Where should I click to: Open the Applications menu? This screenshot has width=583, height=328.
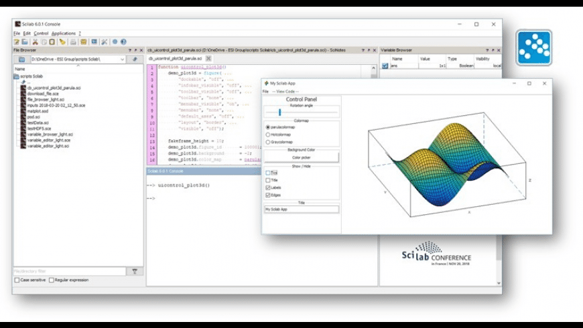[x=64, y=33]
